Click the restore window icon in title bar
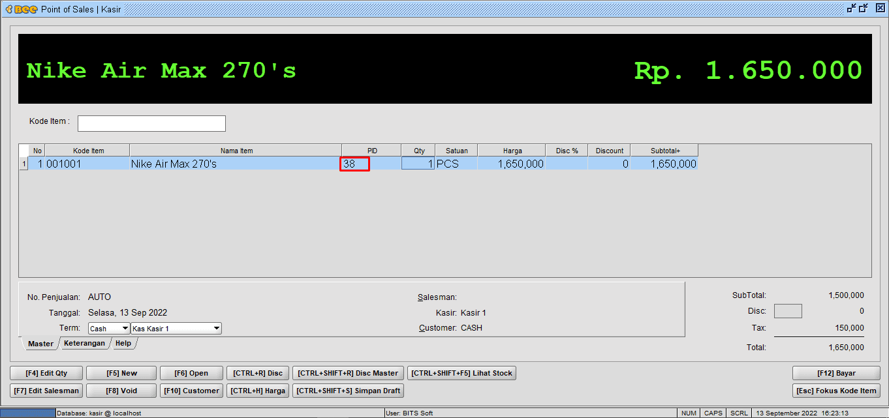The image size is (889, 418). tap(864, 8)
